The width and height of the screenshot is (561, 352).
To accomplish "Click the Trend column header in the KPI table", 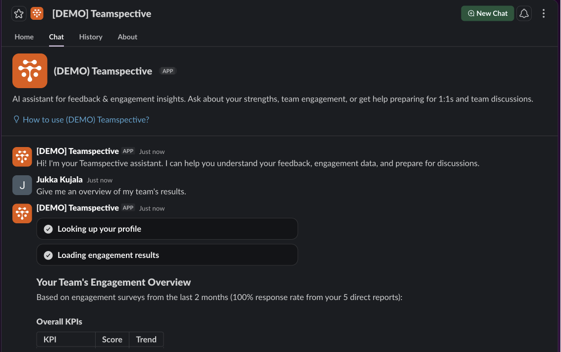I will point(146,340).
